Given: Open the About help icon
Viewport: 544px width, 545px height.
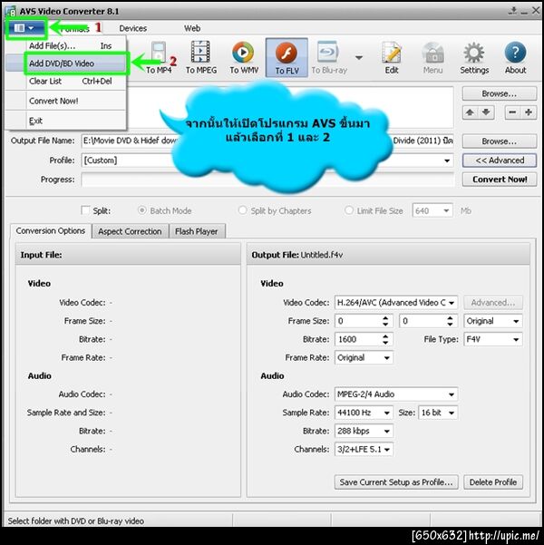Looking at the screenshot, I should 515,58.
